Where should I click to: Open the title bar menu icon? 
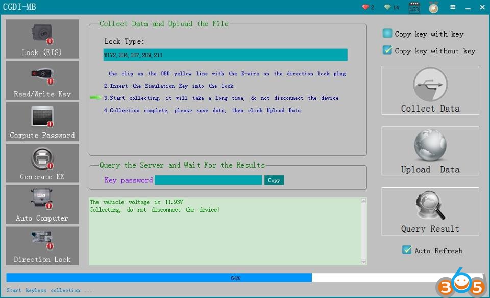453,7
